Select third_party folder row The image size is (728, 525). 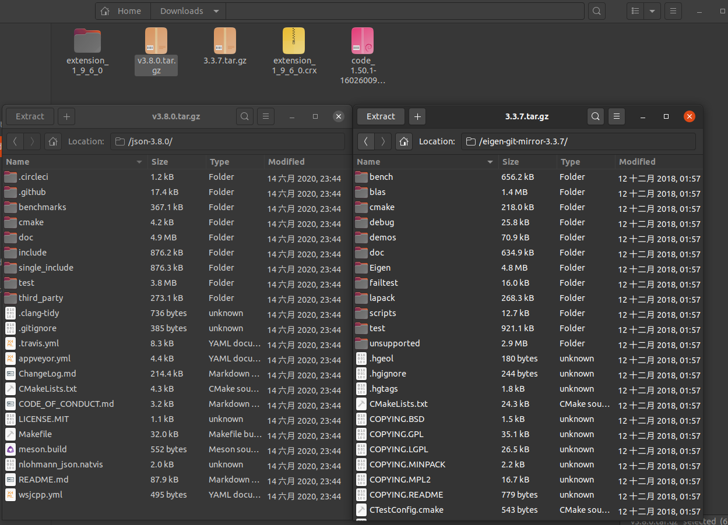coord(177,298)
